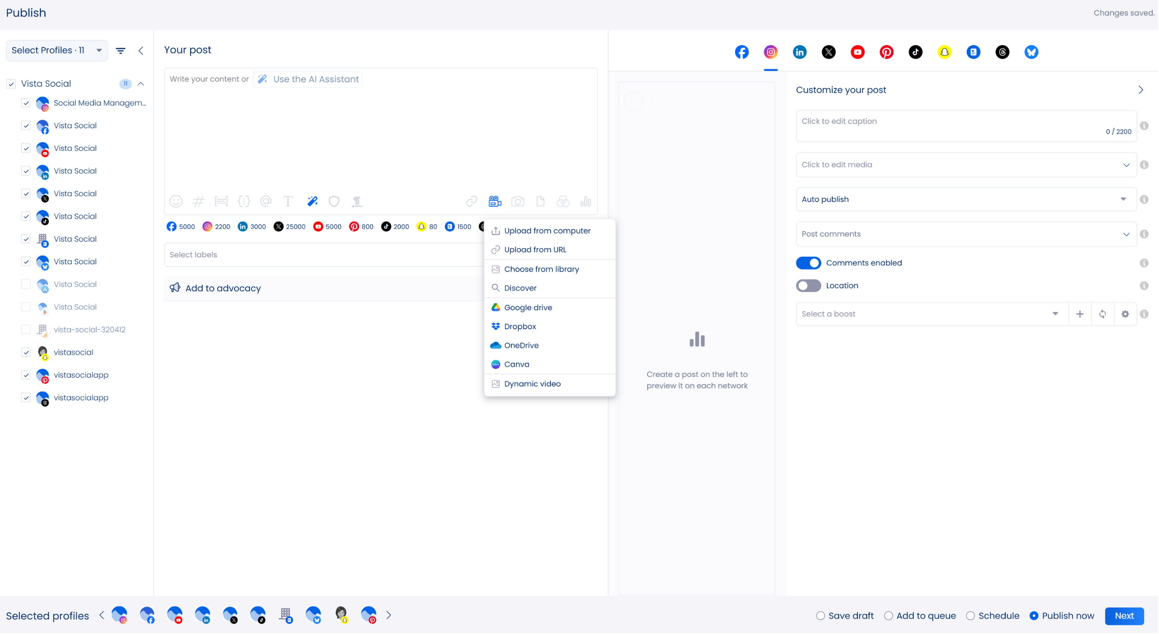Disable the Comments enabled toggle
The width and height of the screenshot is (1159, 634).
click(808, 263)
